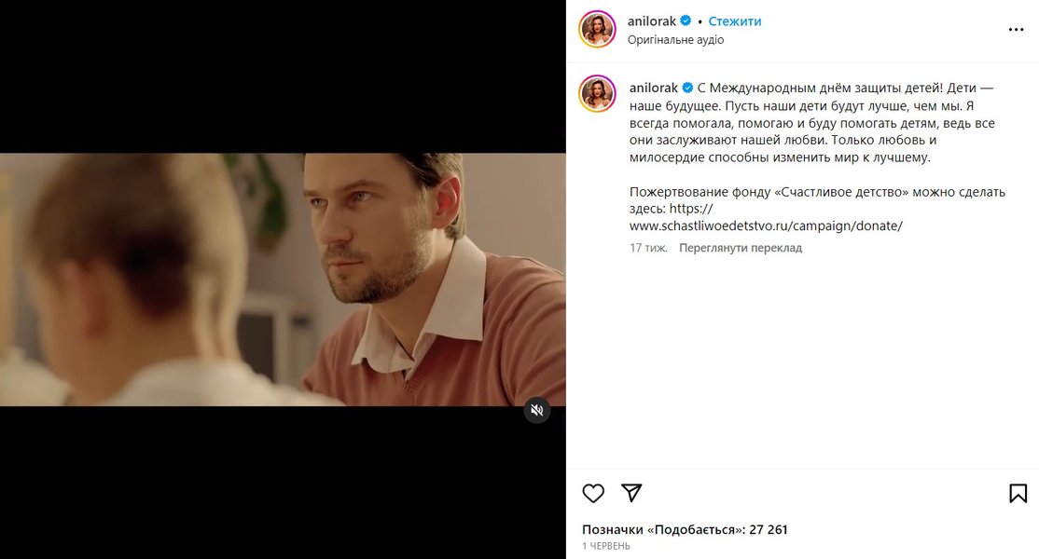Unmute the video with speaker icon
The width and height of the screenshot is (1039, 559).
coord(536,410)
